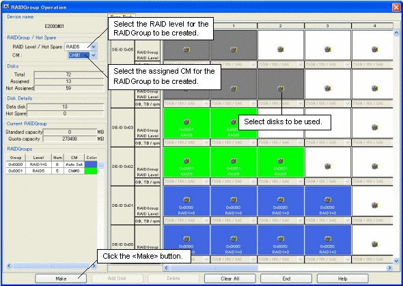Click blue disk in column 1 of DE-ID 0x00
The height and width of the screenshot is (286, 403).
tap(234, 240)
